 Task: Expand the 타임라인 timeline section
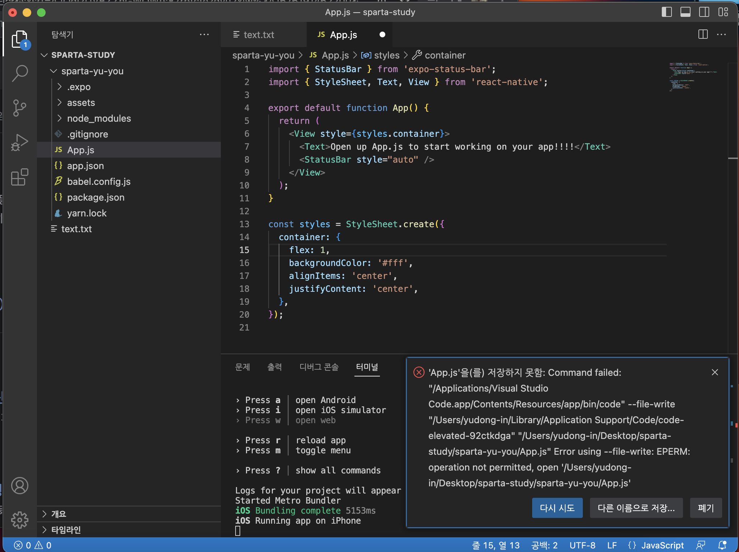pyautogui.click(x=129, y=530)
